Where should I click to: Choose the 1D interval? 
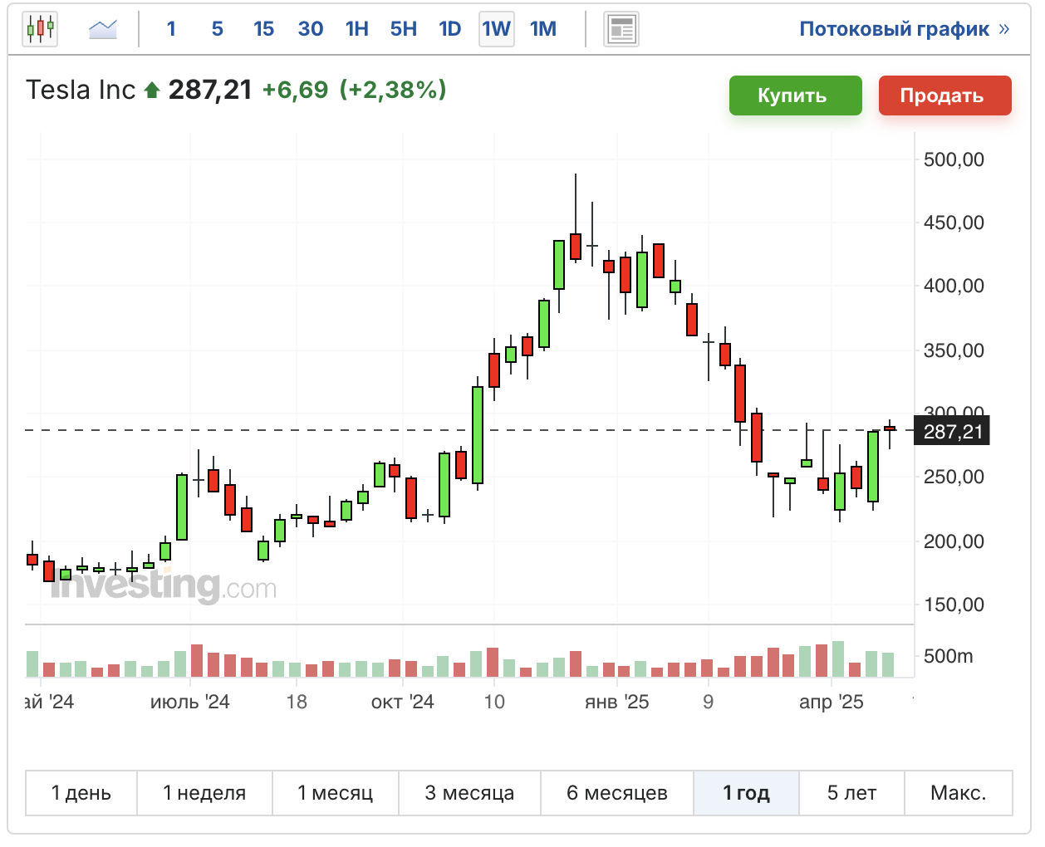tap(450, 29)
